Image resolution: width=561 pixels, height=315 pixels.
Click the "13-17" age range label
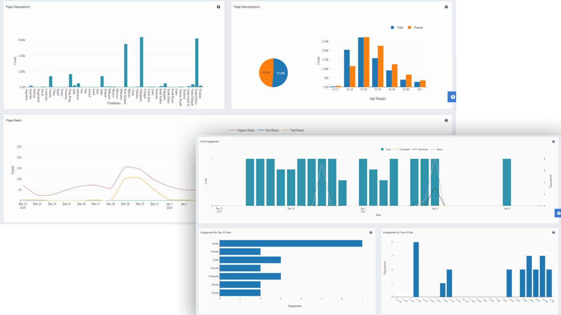(336, 90)
